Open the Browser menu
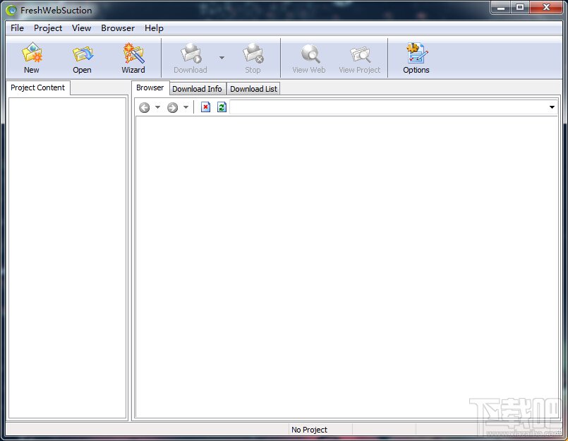 (118, 28)
